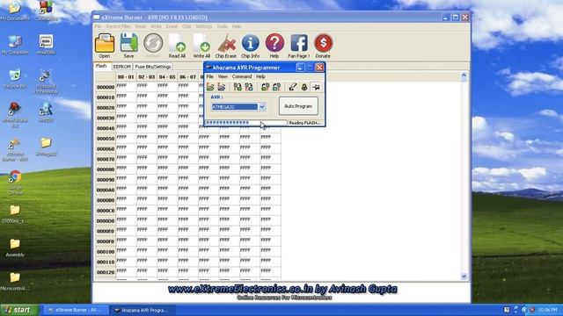Click the Auto Program button
Image resolution: width=563 pixels, height=316 pixels.
pos(298,106)
